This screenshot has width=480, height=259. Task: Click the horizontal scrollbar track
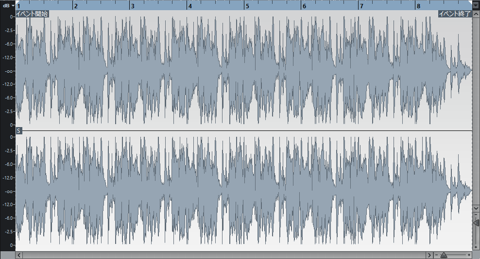pyautogui.click(x=224, y=255)
